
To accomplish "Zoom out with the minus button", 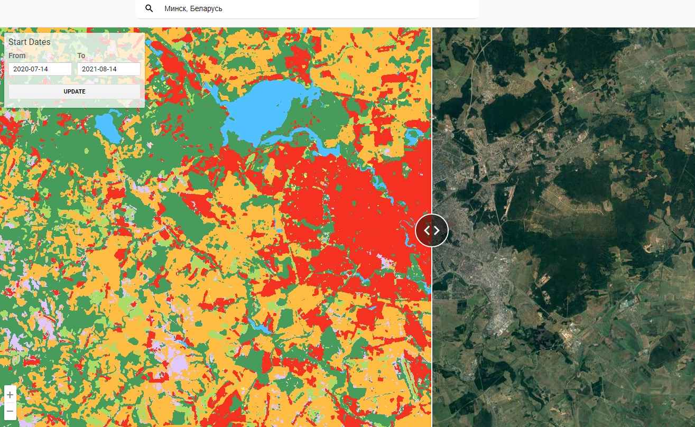I will [10, 411].
